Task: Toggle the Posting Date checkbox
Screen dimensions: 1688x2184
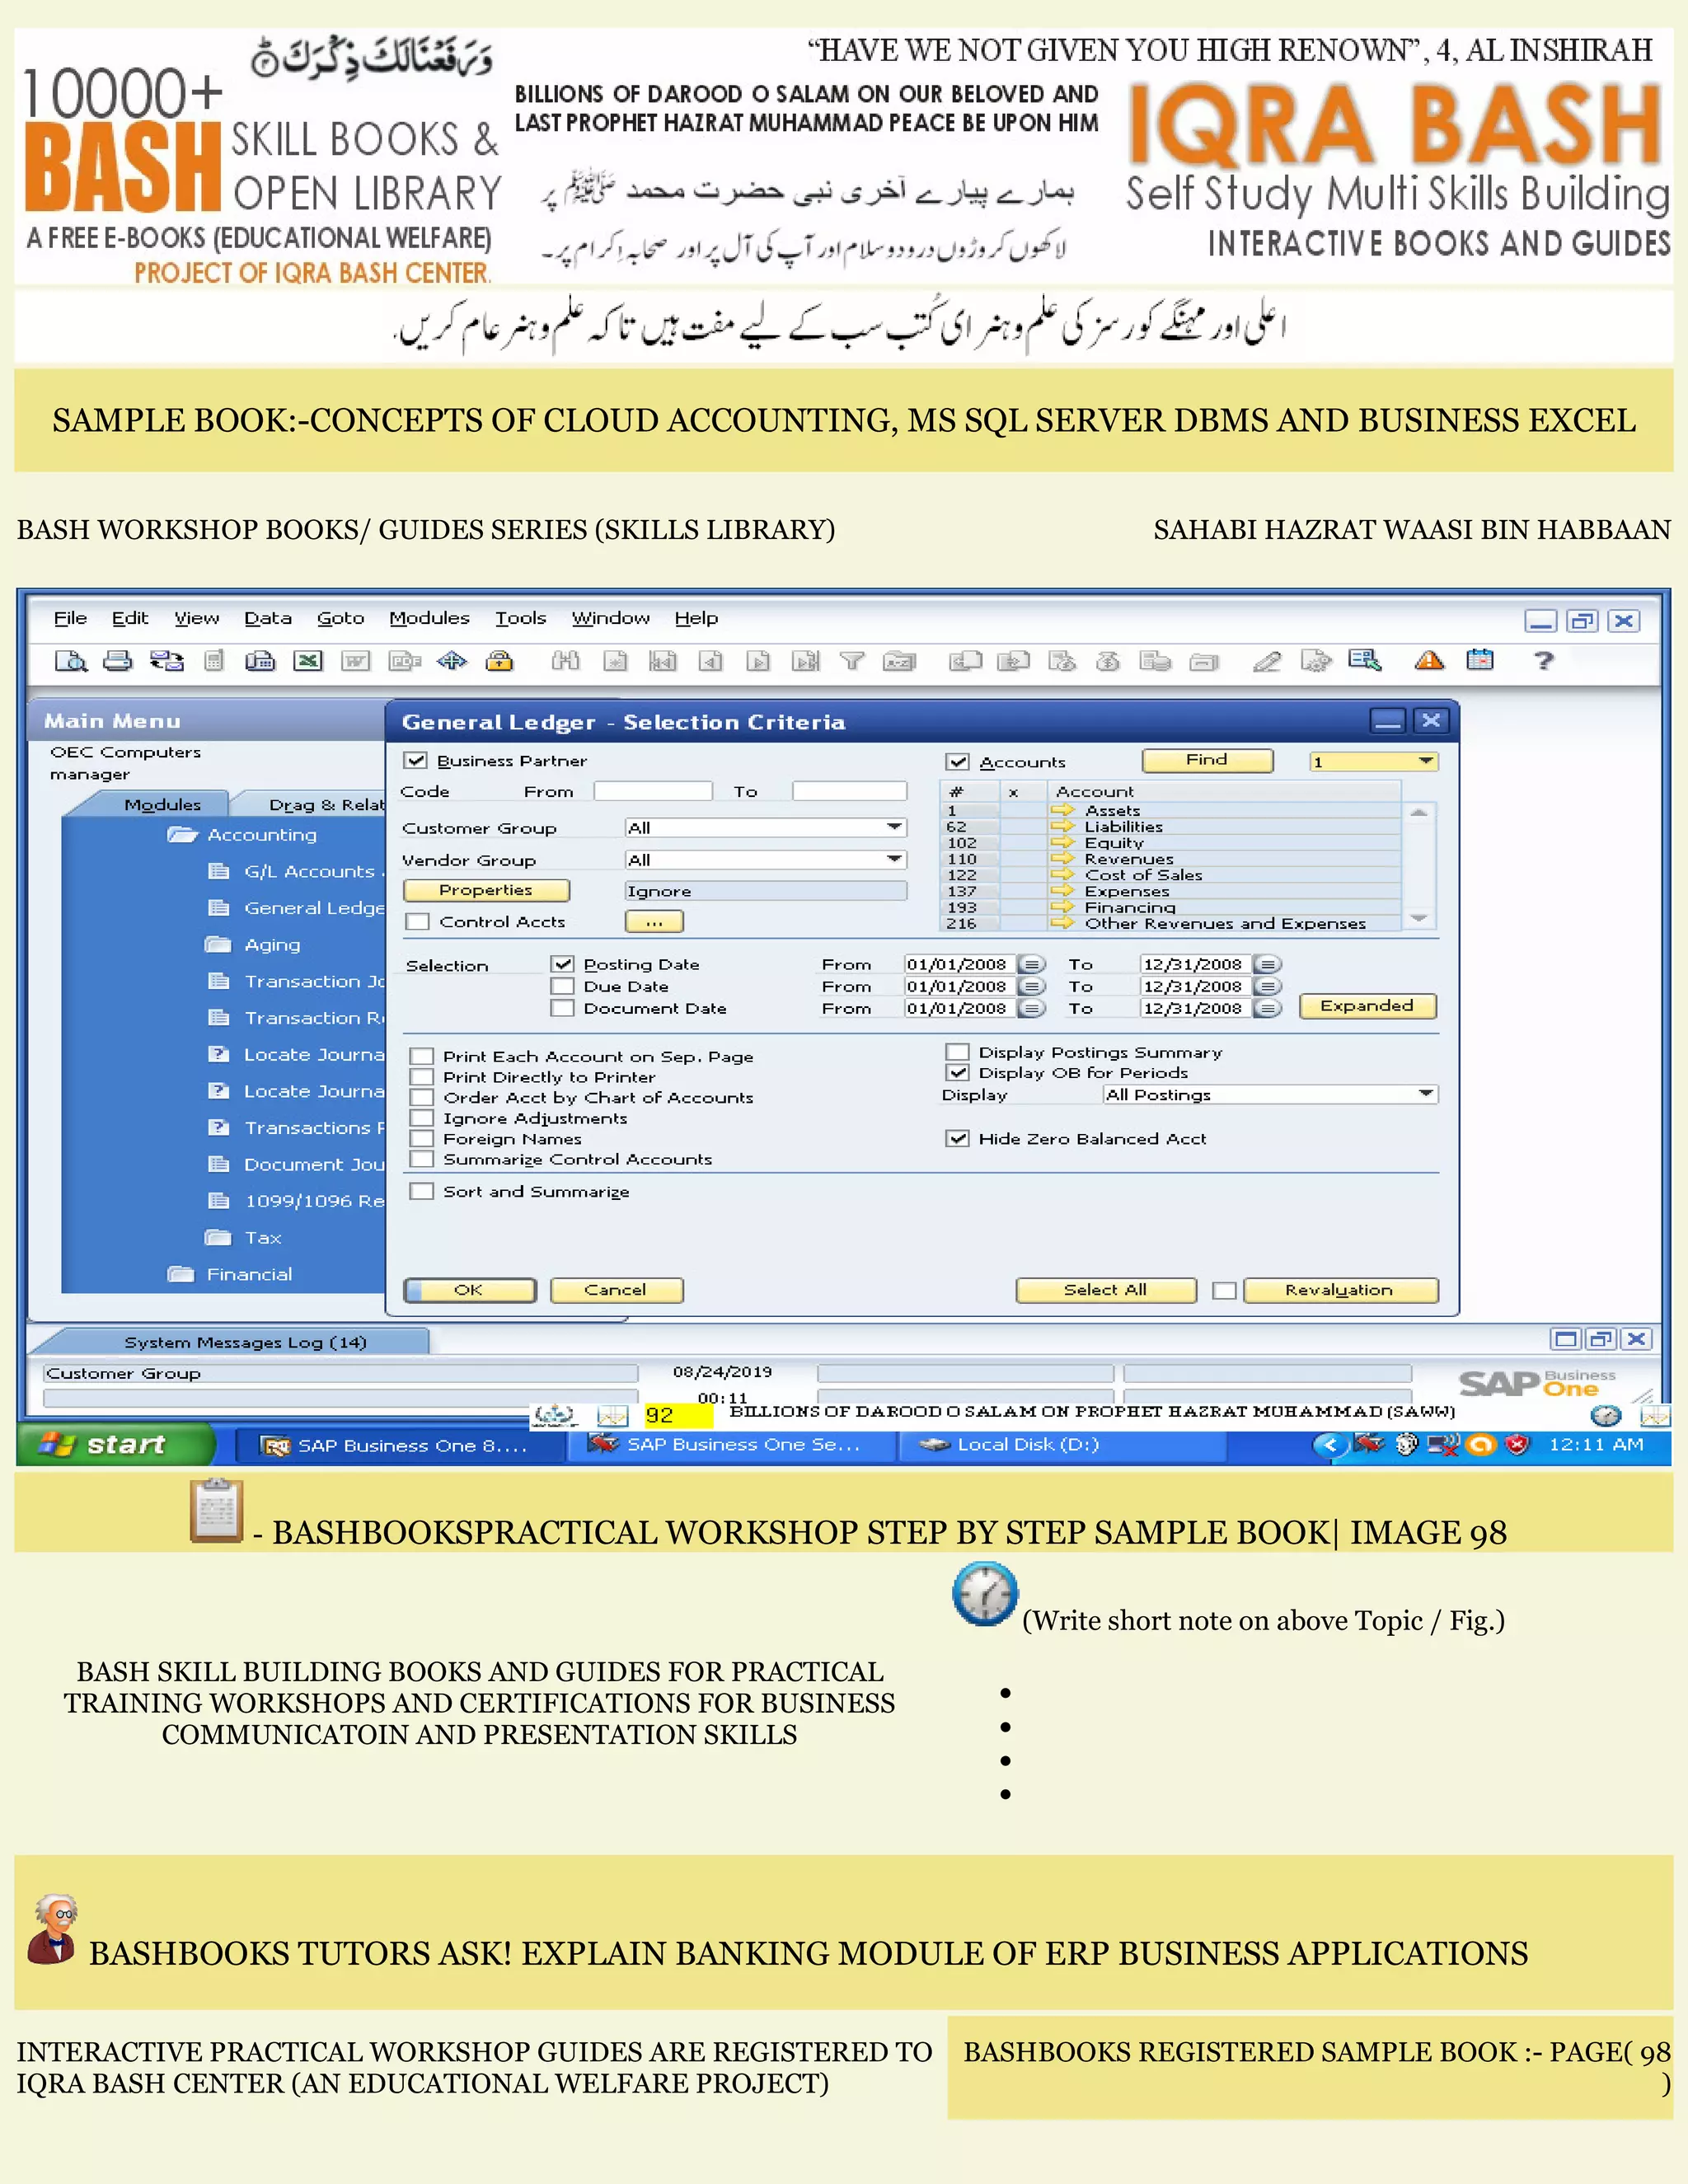Action: [x=563, y=964]
